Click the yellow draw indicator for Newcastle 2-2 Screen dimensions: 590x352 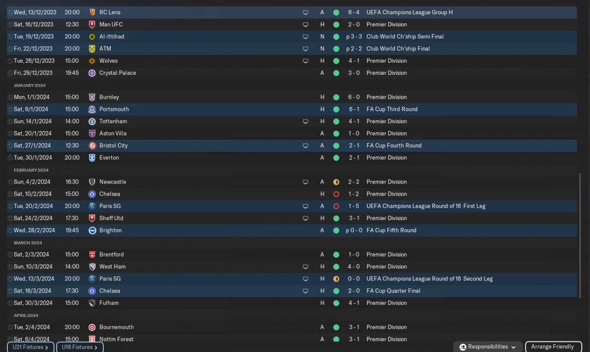[336, 182]
